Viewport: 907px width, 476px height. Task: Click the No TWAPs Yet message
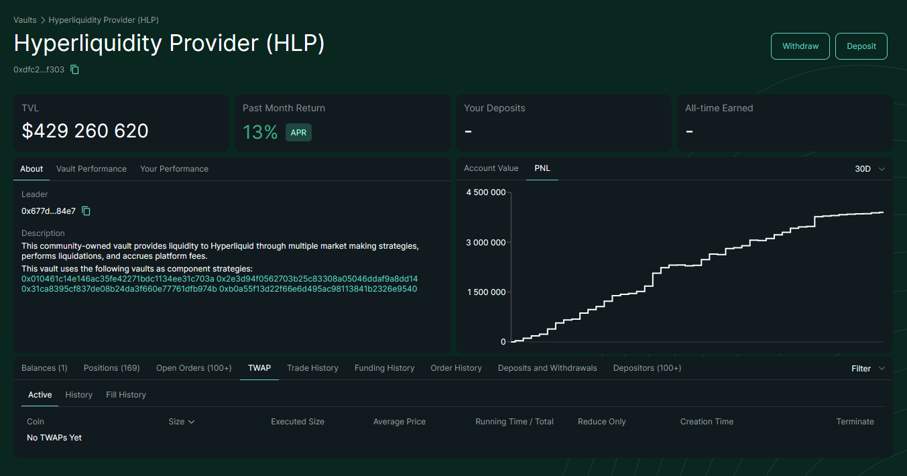coord(54,438)
